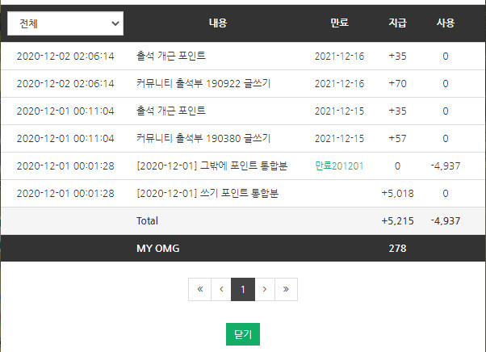Select row 커뮤니티 출석부 190380 글쓰기
This screenshot has width=486, height=352.
click(243, 139)
